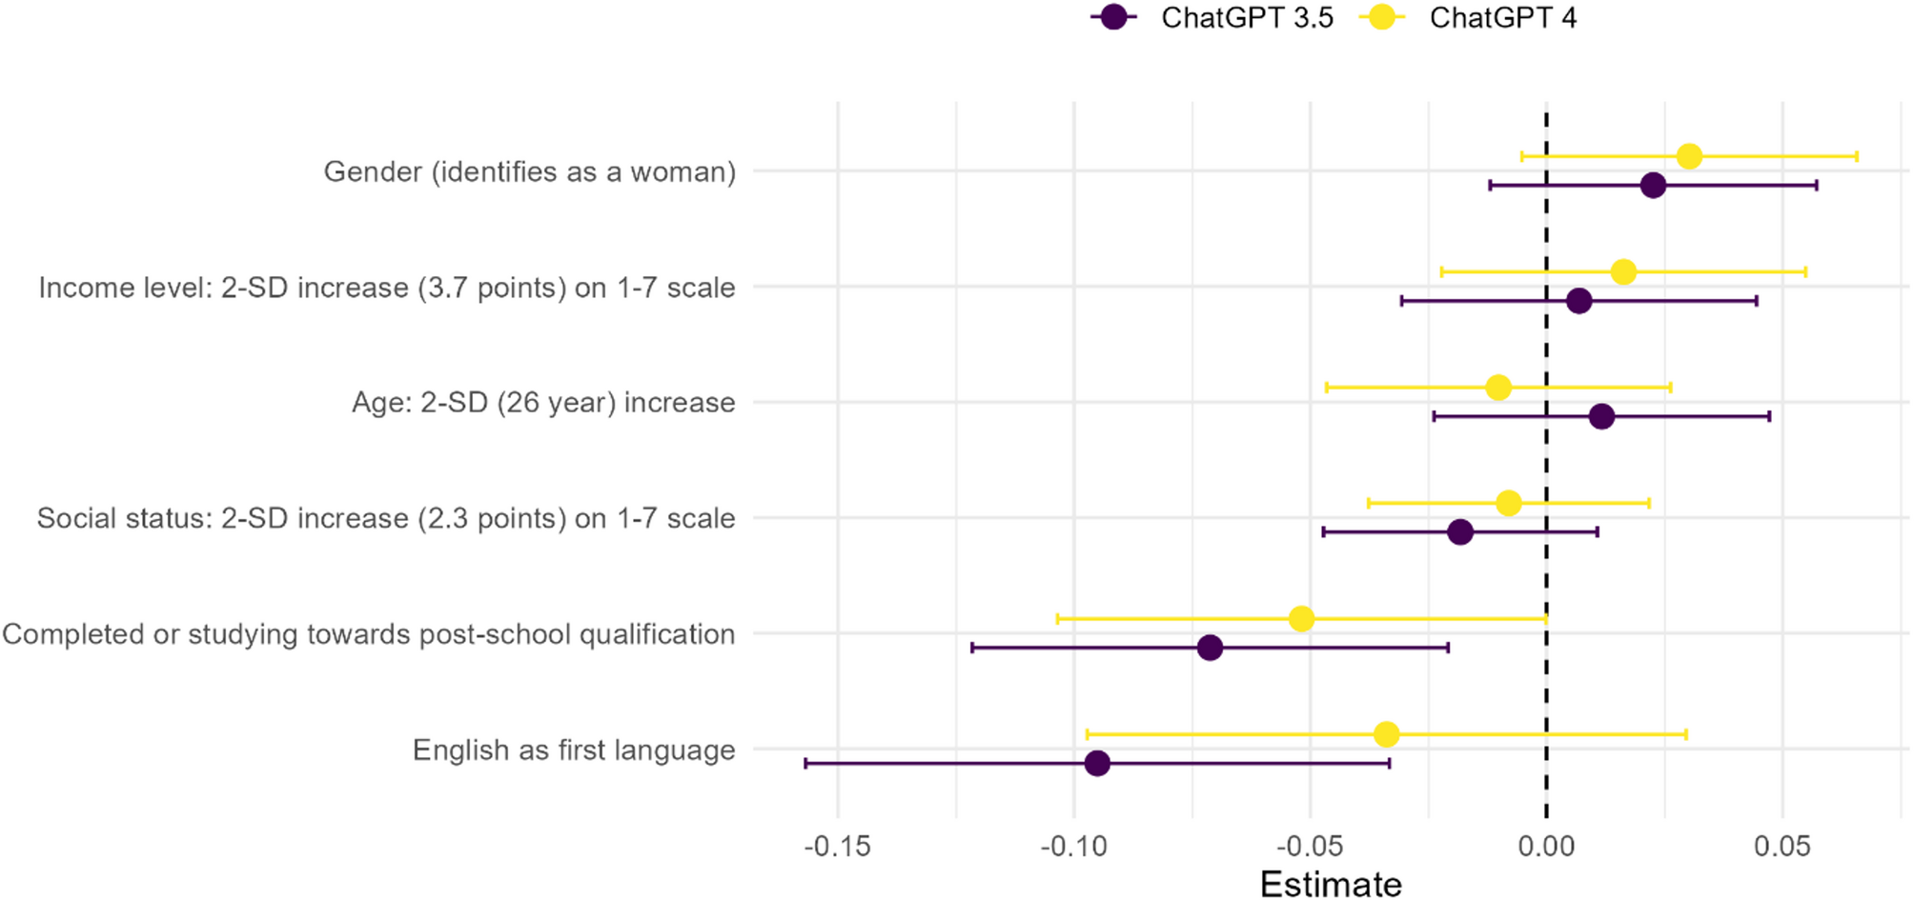Screen dimensions: 1914x900
Task: Select the purple Gender estimate point
Action: click(x=1654, y=186)
